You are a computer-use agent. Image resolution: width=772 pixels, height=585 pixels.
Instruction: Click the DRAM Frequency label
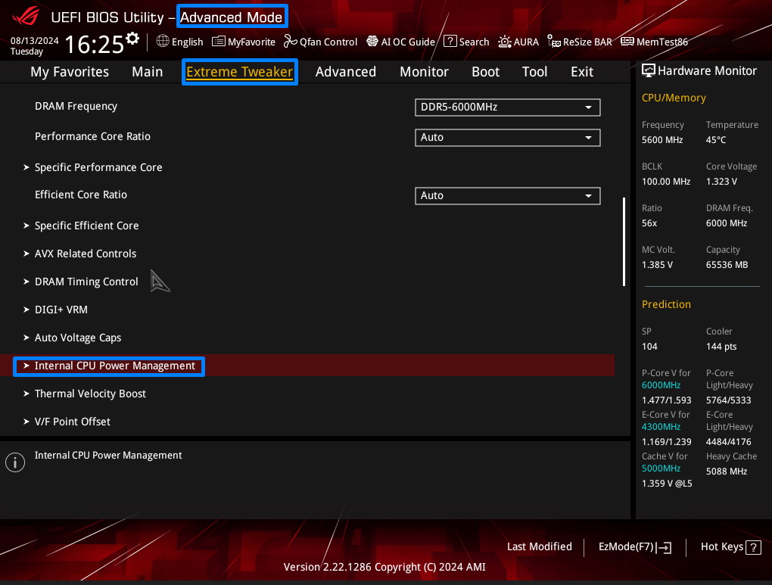[x=76, y=107]
